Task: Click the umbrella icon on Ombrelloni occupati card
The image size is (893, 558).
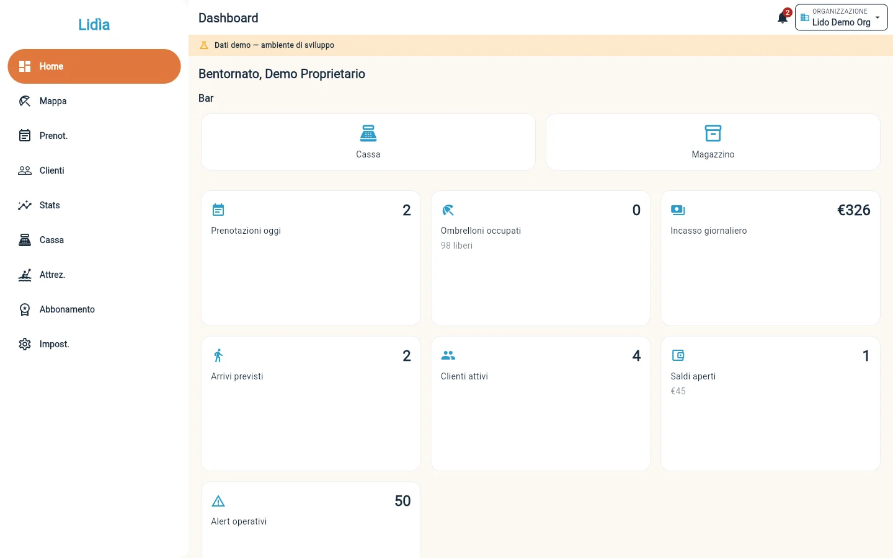Action: [x=448, y=210]
